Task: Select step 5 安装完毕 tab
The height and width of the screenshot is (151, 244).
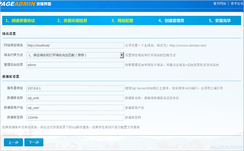Action: [x=220, y=21]
